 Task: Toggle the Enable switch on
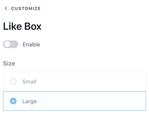tap(11, 44)
